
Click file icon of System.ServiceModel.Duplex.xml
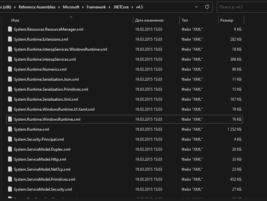10,149
